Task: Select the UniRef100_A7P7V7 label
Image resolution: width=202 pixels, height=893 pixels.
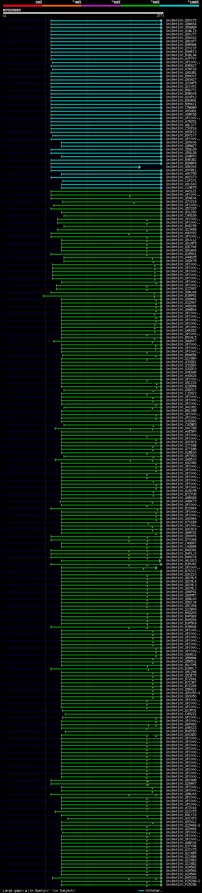Action: (181, 59)
